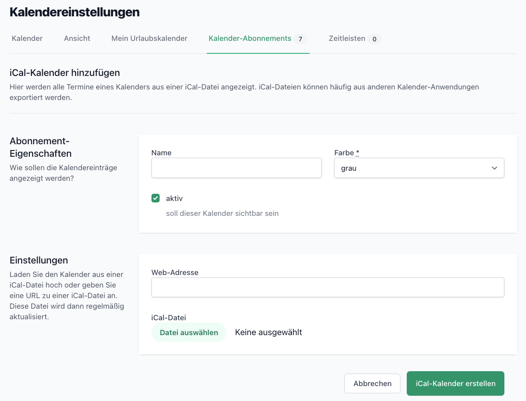Toggle the aktiv checkbox
This screenshot has width=526, height=401.
pos(155,198)
